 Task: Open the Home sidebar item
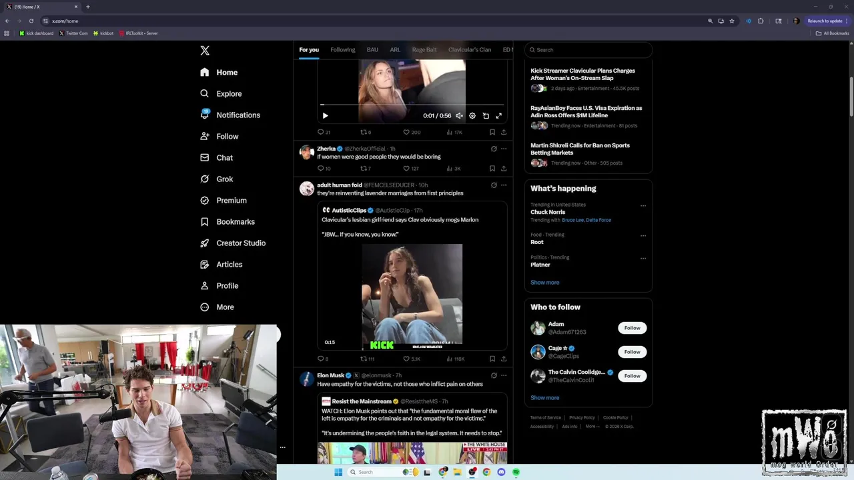219,72
